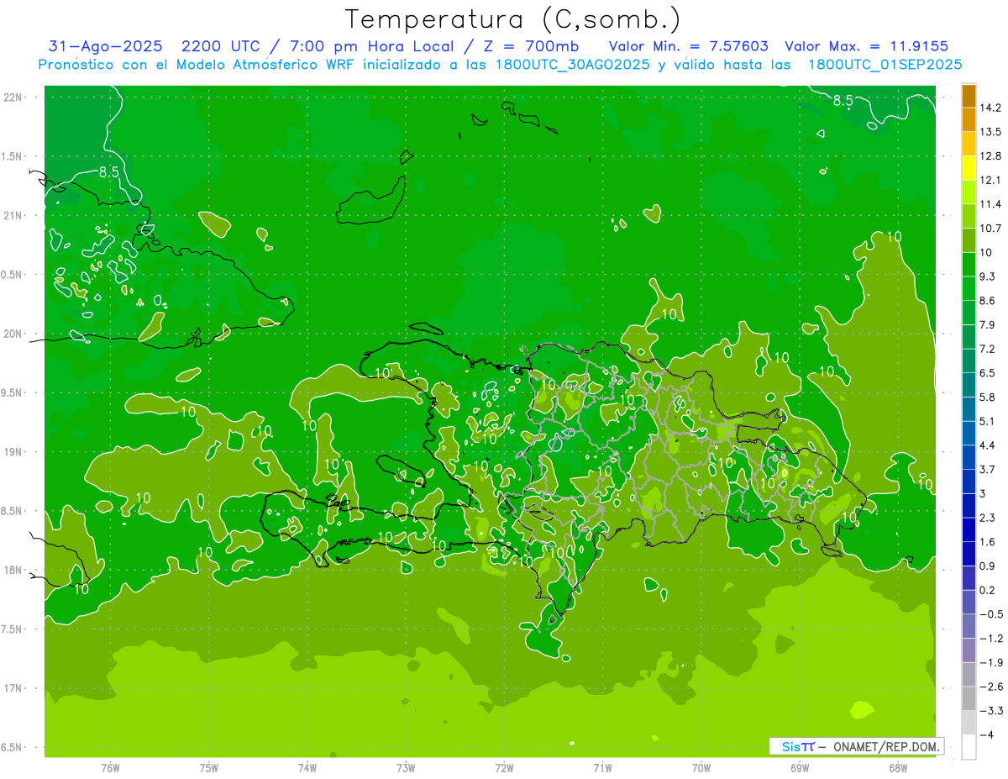Image resolution: width=1008 pixels, height=779 pixels.
Task: Click the "14.2" color scale label
Action: 991,108
